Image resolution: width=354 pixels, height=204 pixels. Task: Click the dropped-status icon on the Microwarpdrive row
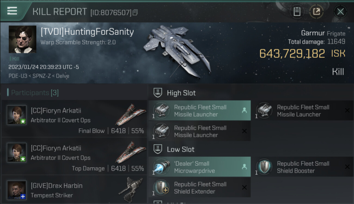(x=244, y=167)
